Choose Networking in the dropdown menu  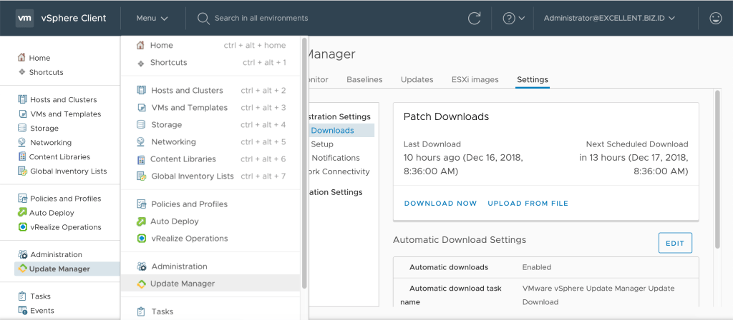click(x=173, y=142)
